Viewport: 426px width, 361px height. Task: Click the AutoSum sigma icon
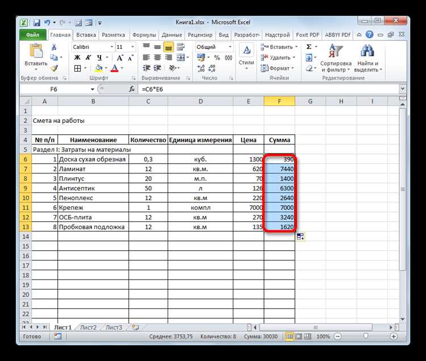tap(309, 47)
